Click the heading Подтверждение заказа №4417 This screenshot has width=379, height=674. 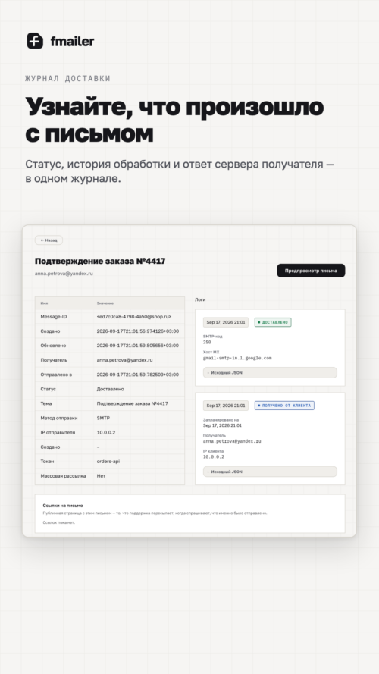coord(100,261)
